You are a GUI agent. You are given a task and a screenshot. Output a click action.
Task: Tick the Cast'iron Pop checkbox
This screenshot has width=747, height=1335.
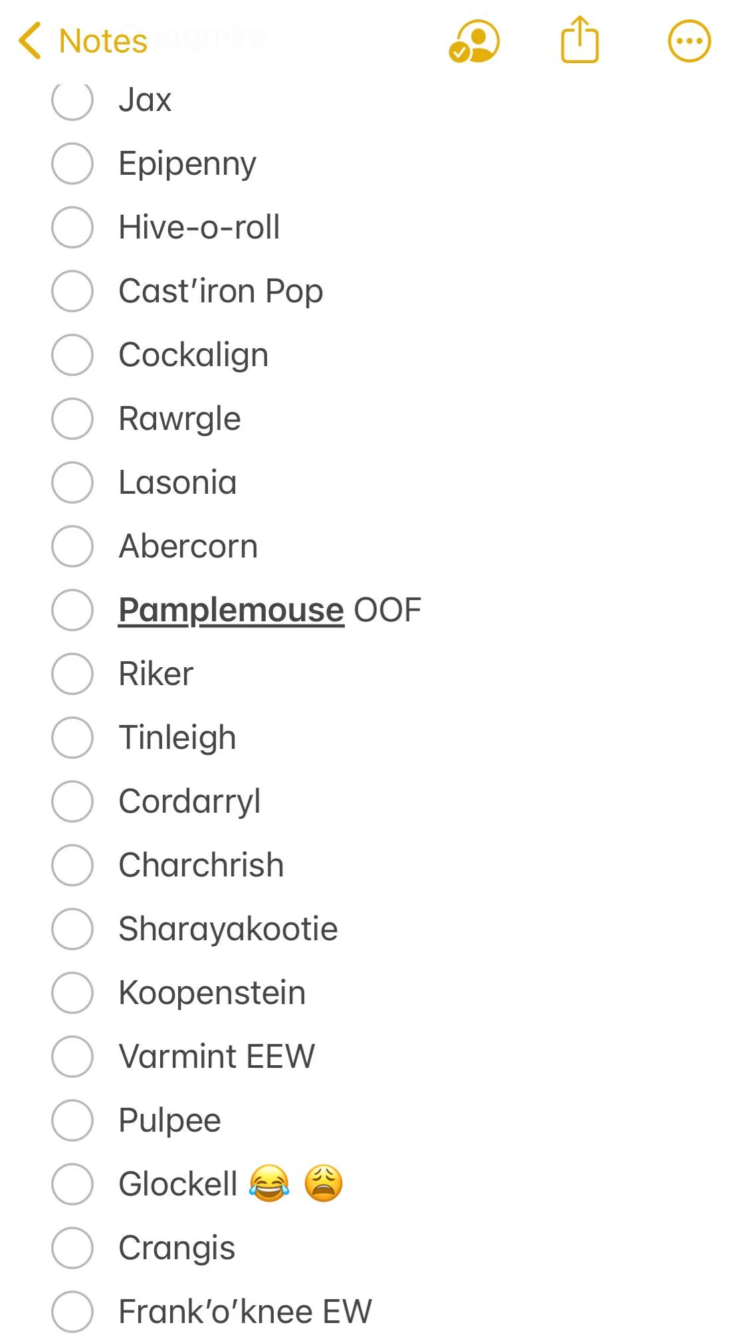tap(72, 290)
